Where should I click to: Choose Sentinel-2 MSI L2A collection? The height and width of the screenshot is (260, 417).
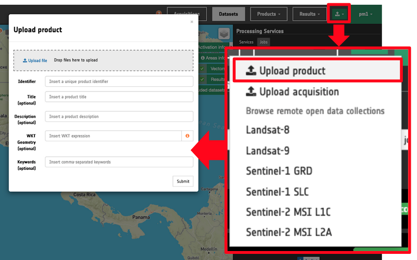click(289, 232)
